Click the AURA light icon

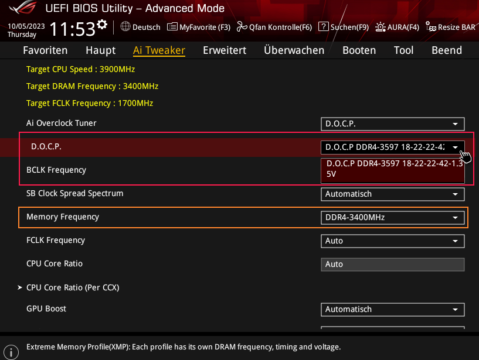(x=380, y=27)
